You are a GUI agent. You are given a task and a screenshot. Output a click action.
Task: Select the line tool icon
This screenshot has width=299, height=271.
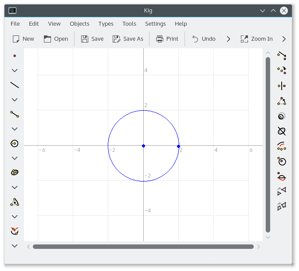pyautogui.click(x=15, y=85)
